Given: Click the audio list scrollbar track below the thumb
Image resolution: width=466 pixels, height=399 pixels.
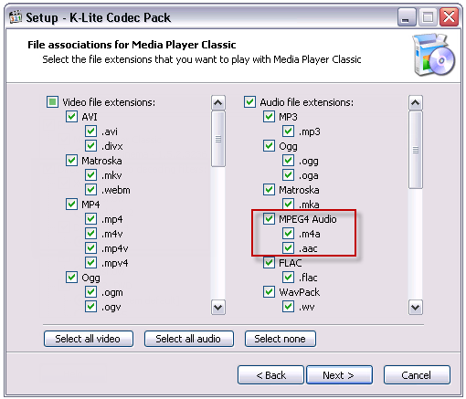Looking at the screenshot, I should click(416, 244).
